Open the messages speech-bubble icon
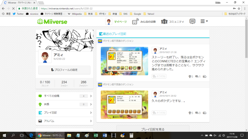Image resolution: width=248 pixels, height=139 pixels. click(x=192, y=21)
